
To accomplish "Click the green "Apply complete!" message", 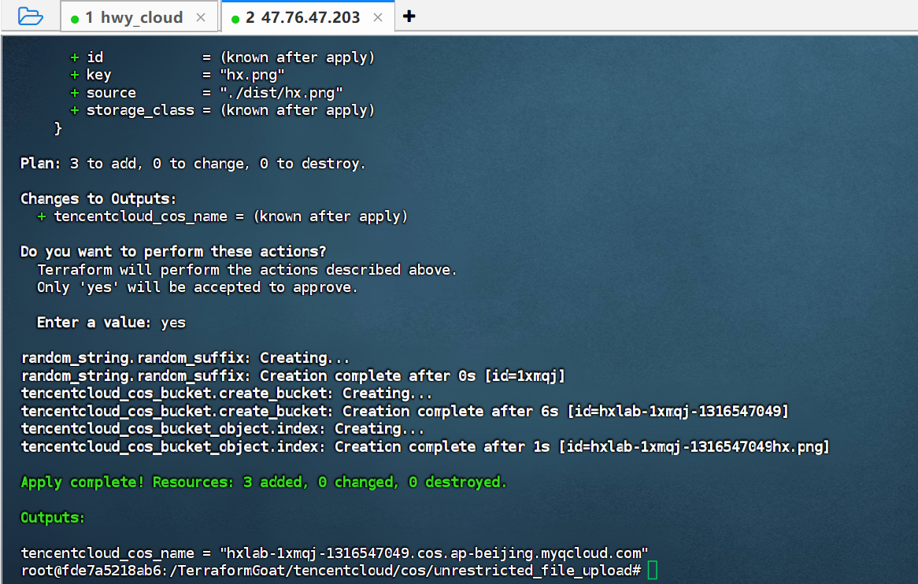I will click(264, 482).
